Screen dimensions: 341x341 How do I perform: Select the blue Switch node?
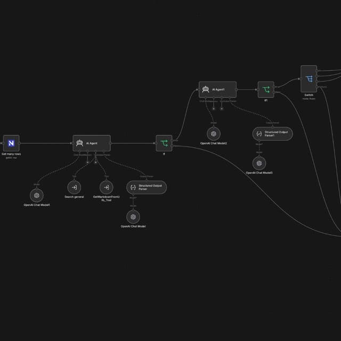[x=309, y=79]
